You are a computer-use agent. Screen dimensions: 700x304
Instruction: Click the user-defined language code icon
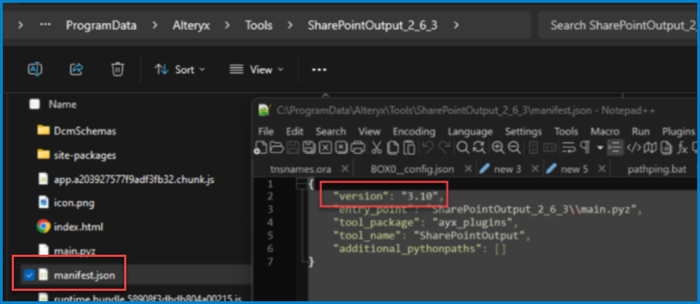(x=633, y=148)
